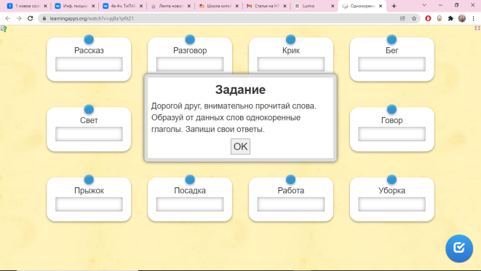
Task: Click the share page icon in address bar
Action: click(402, 18)
